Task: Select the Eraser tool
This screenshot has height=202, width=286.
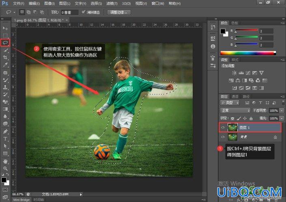Action: click(x=5, y=102)
